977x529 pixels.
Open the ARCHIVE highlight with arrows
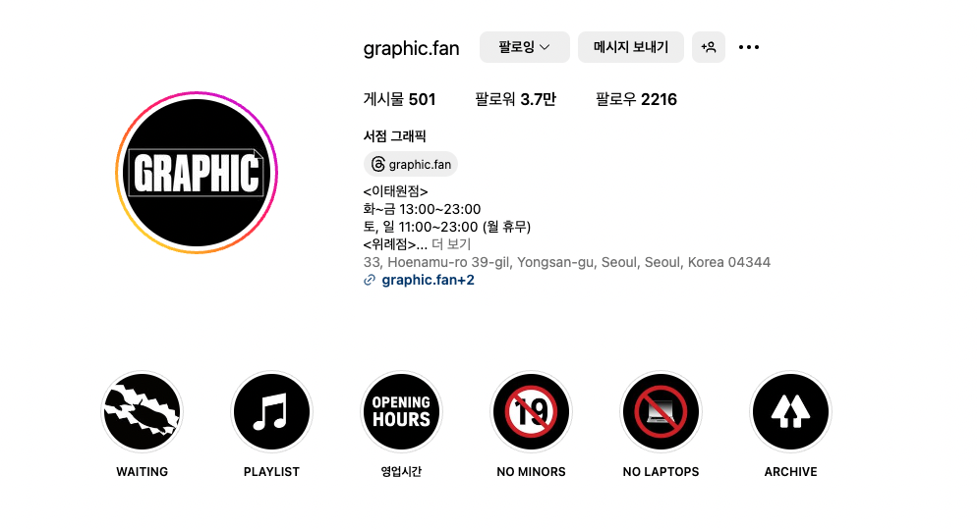(x=790, y=411)
